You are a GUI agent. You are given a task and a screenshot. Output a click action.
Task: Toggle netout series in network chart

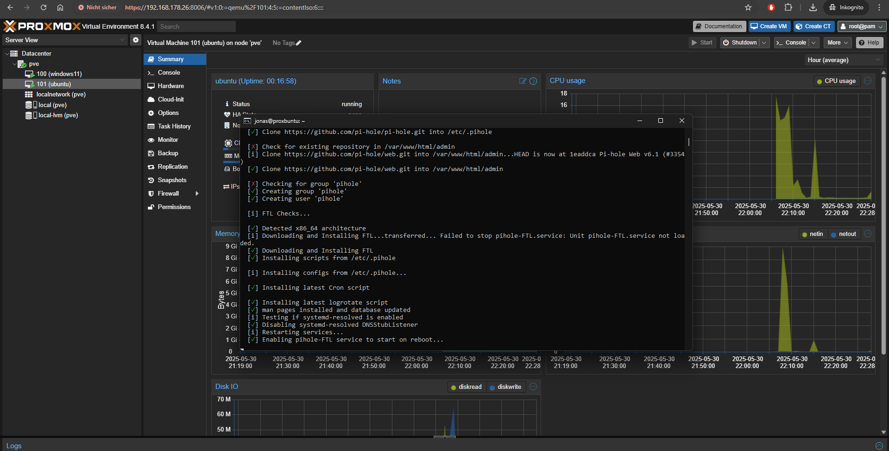point(844,234)
